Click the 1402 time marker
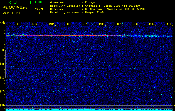175x111 pixels. pos(35,24)
